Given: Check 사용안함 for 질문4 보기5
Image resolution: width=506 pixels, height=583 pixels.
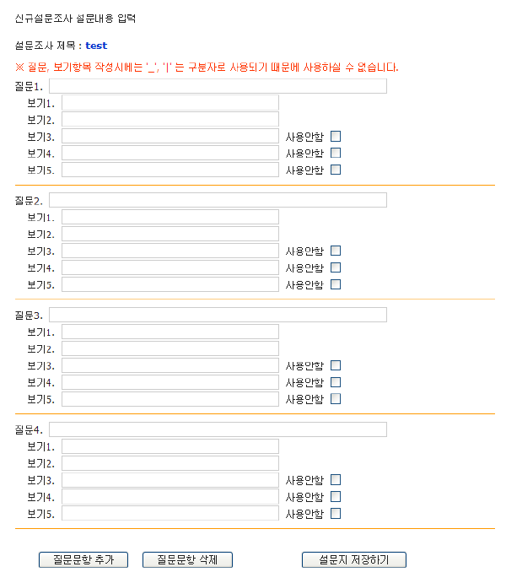Looking at the screenshot, I should pos(336,513).
